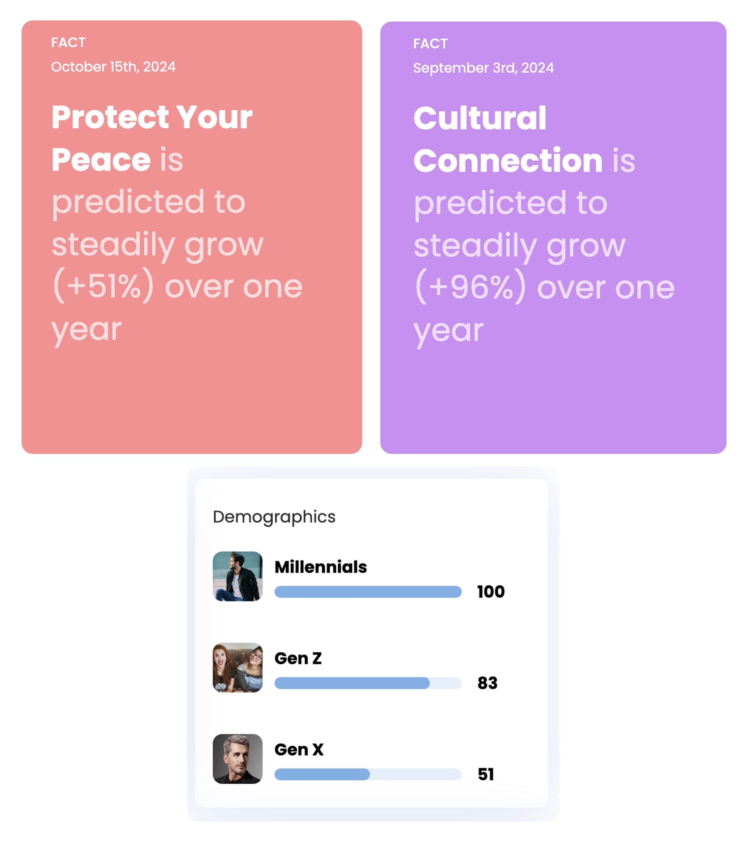
Task: Click the FACT label on pink card
Action: 68,43
